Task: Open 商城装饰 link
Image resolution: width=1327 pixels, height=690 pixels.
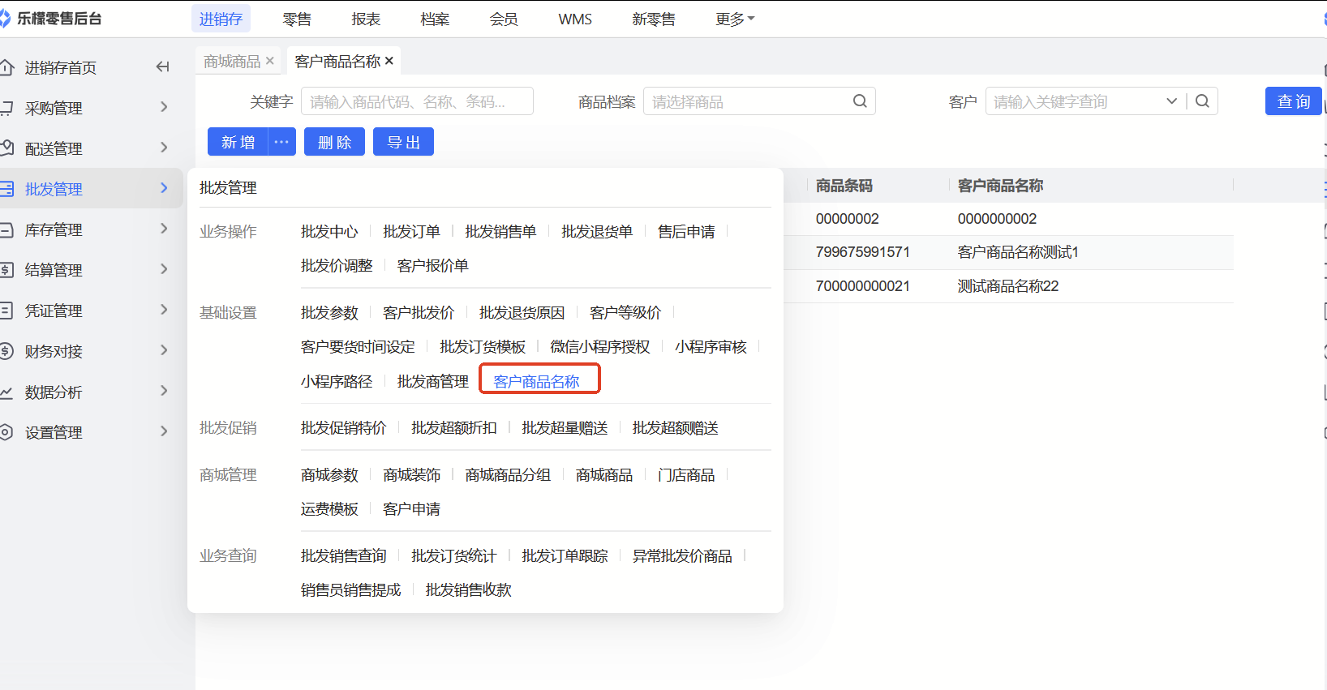Action: point(411,475)
